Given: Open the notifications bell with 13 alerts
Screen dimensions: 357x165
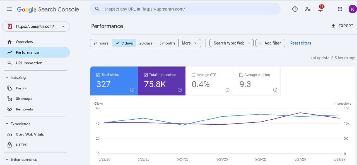Looking at the screenshot, I should (x=320, y=9).
